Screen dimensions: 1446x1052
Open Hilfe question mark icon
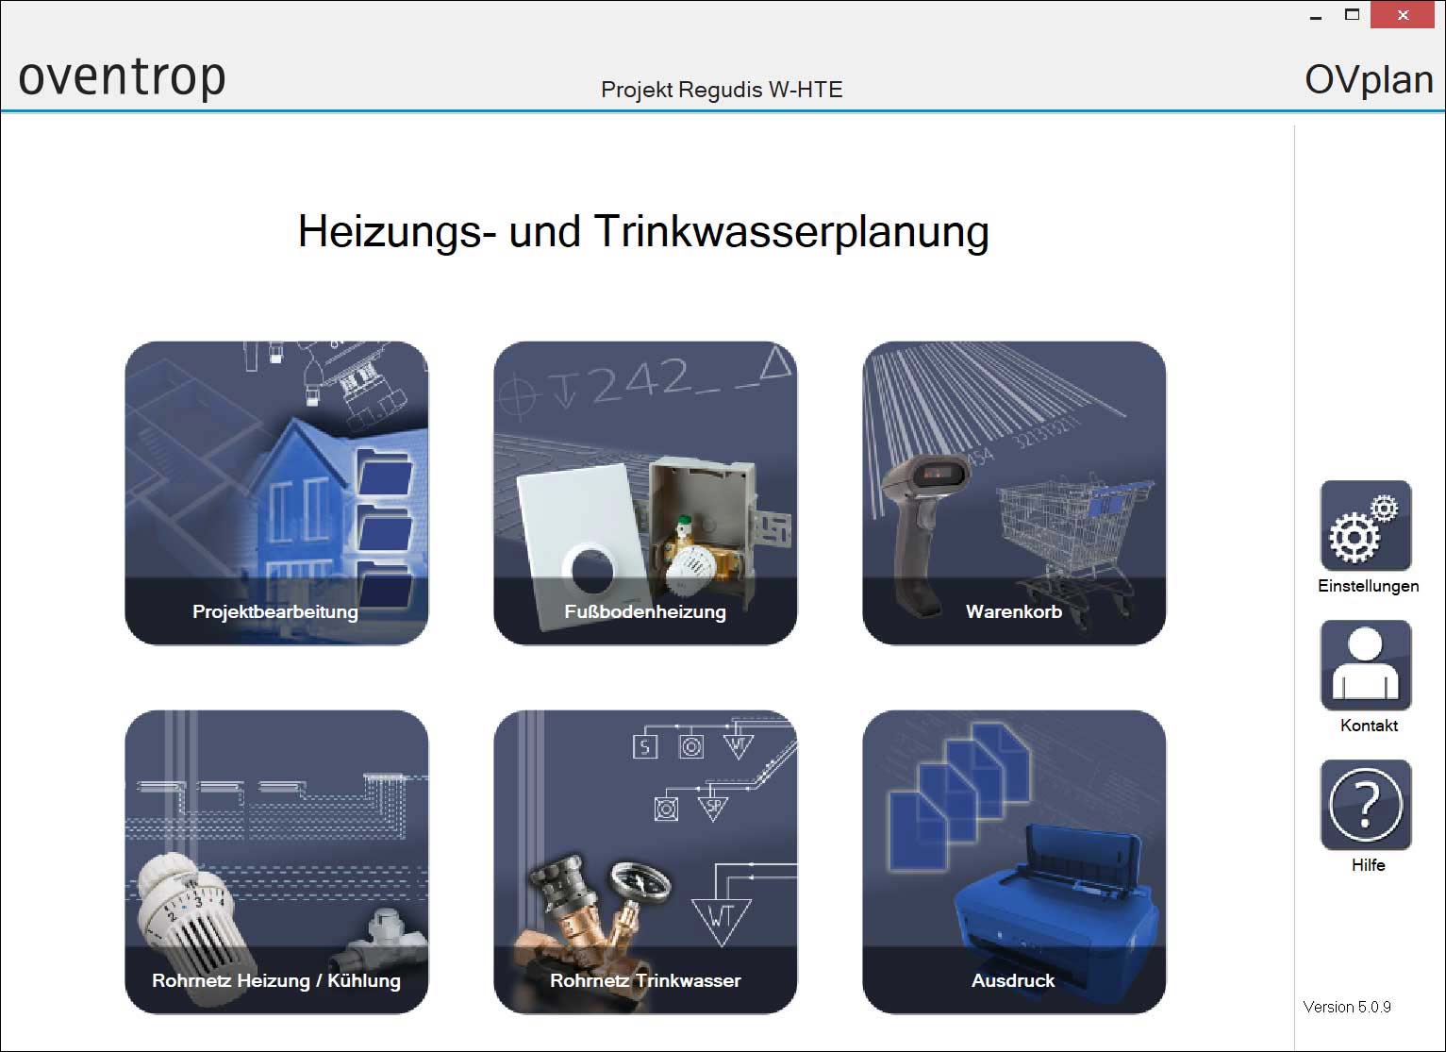click(1366, 805)
